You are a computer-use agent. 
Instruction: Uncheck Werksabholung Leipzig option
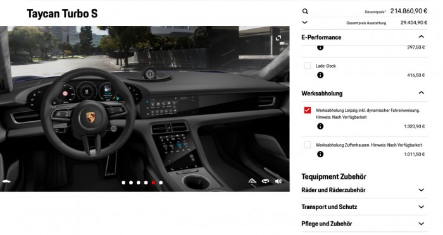[x=307, y=110]
